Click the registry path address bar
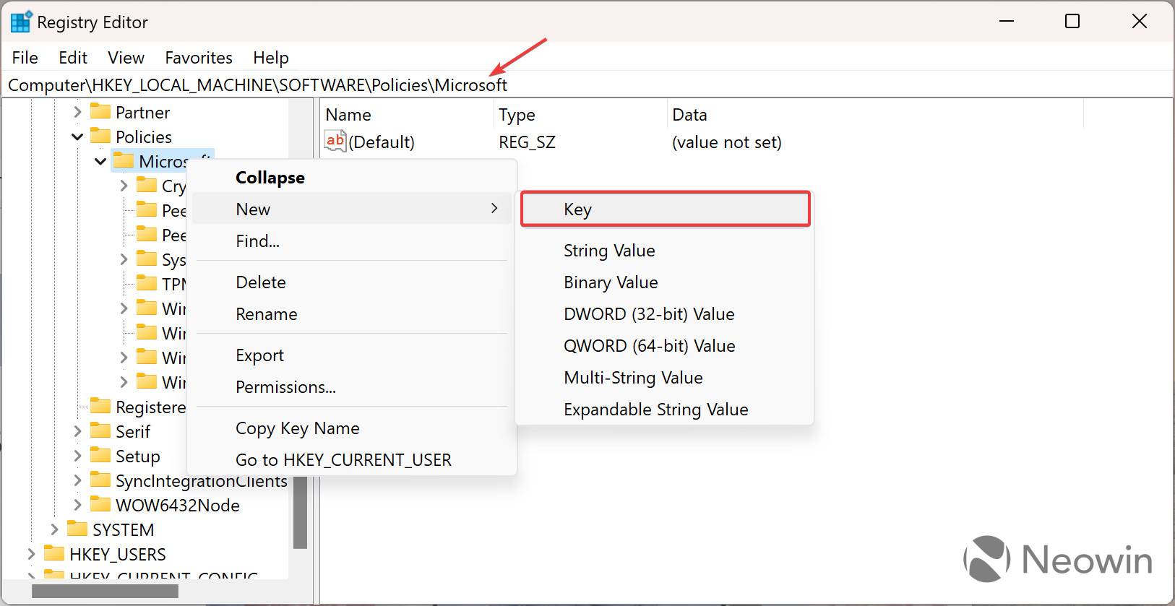 tap(650, 85)
